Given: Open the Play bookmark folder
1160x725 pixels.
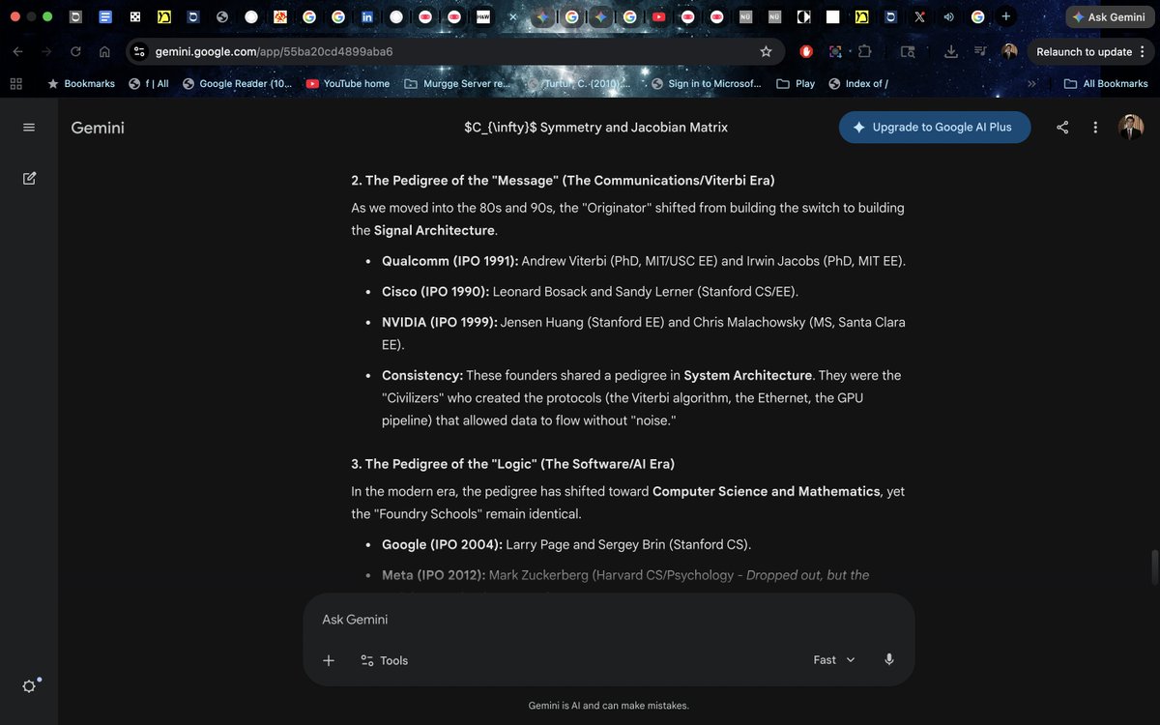Looking at the screenshot, I should coord(796,84).
